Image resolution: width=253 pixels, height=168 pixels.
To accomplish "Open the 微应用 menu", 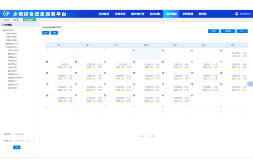I will 202,14.
